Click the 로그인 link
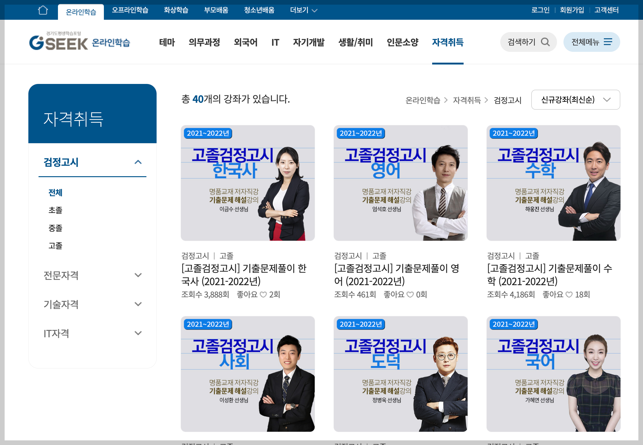The width and height of the screenshot is (643, 445). 540,10
